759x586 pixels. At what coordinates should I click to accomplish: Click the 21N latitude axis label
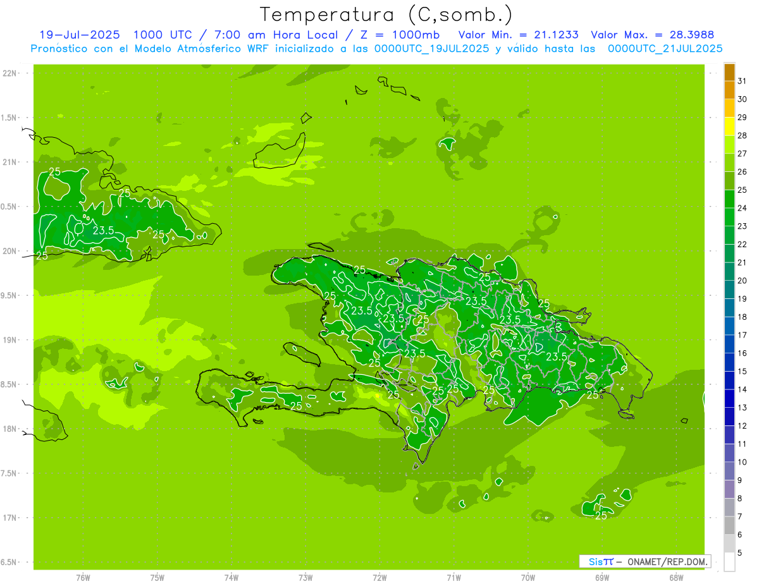(9, 162)
